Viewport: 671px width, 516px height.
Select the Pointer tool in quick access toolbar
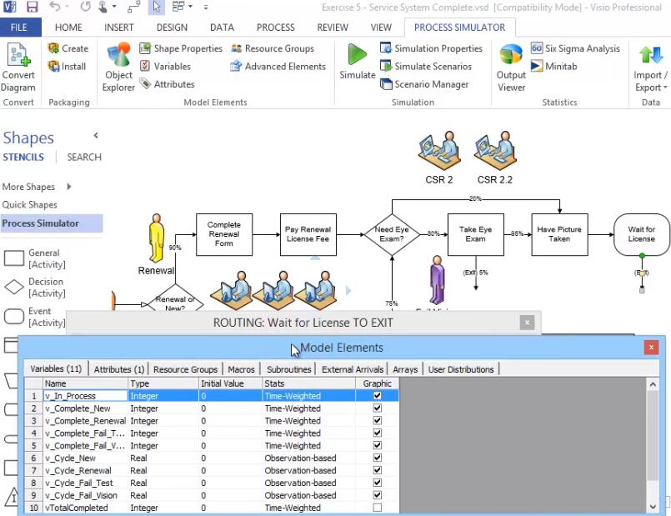click(x=156, y=7)
